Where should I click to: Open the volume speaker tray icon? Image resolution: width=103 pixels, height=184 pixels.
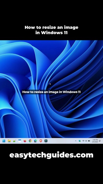pyautogui.click(x=86, y=141)
